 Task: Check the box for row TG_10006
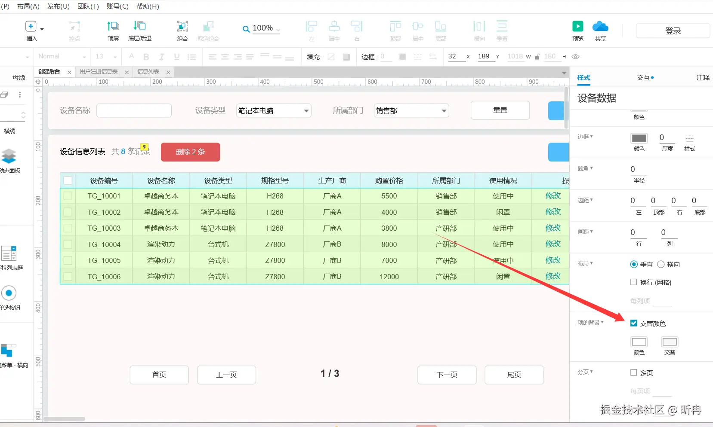68,277
